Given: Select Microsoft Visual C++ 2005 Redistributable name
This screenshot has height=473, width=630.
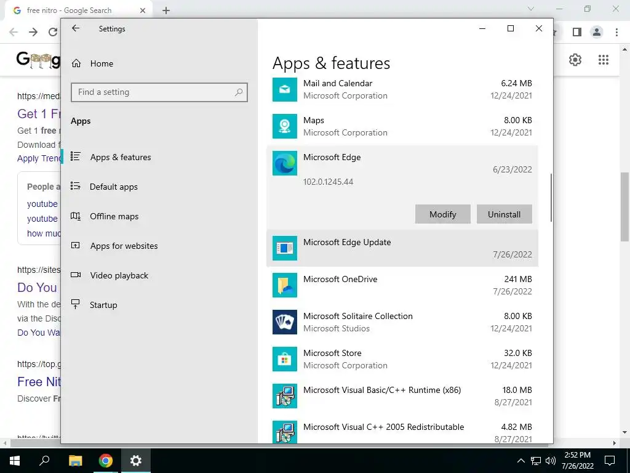Looking at the screenshot, I should coord(384,427).
